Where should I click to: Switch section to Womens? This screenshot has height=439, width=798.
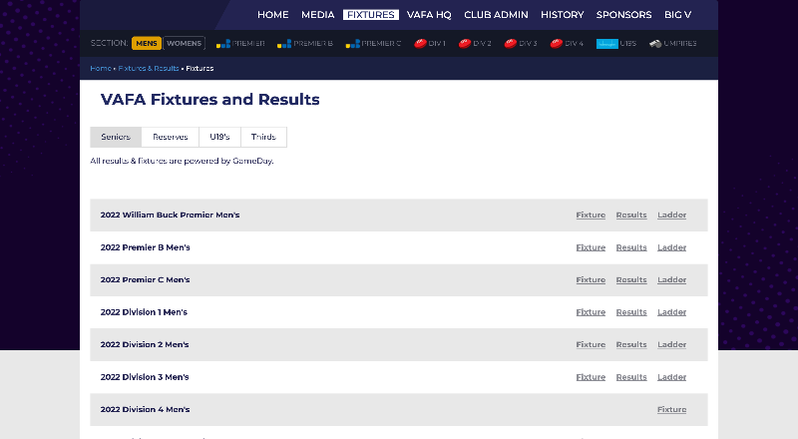tap(184, 44)
